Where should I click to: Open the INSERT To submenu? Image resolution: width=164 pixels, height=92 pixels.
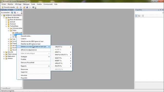61,61
